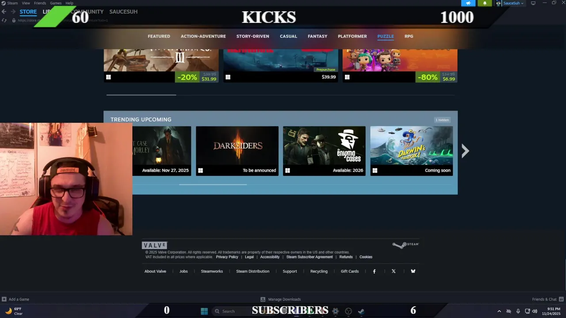Open the Privacy Policy link
566x318 pixels.
click(x=227, y=257)
